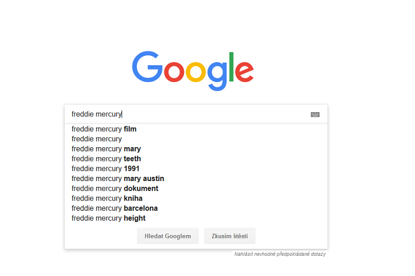Pick the 'freddie mercury height' suggestion
The image size is (415, 276).
(108, 218)
